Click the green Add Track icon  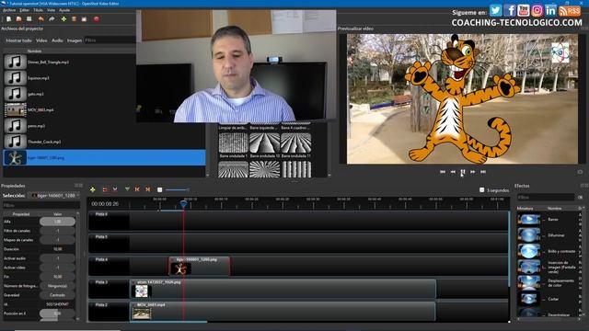click(x=92, y=190)
